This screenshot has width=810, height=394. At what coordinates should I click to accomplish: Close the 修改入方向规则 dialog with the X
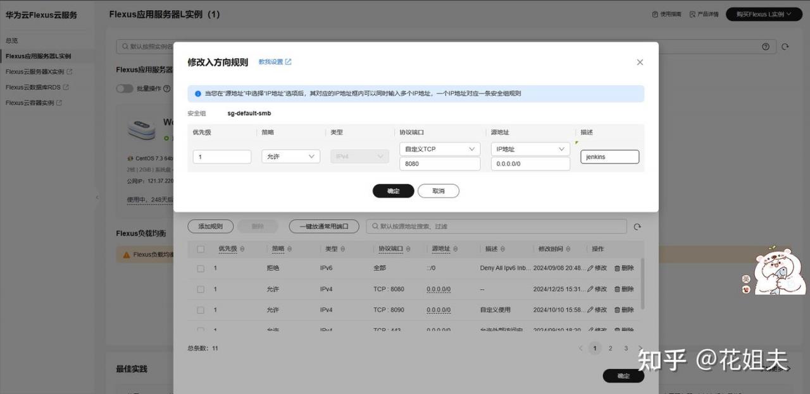pyautogui.click(x=640, y=63)
